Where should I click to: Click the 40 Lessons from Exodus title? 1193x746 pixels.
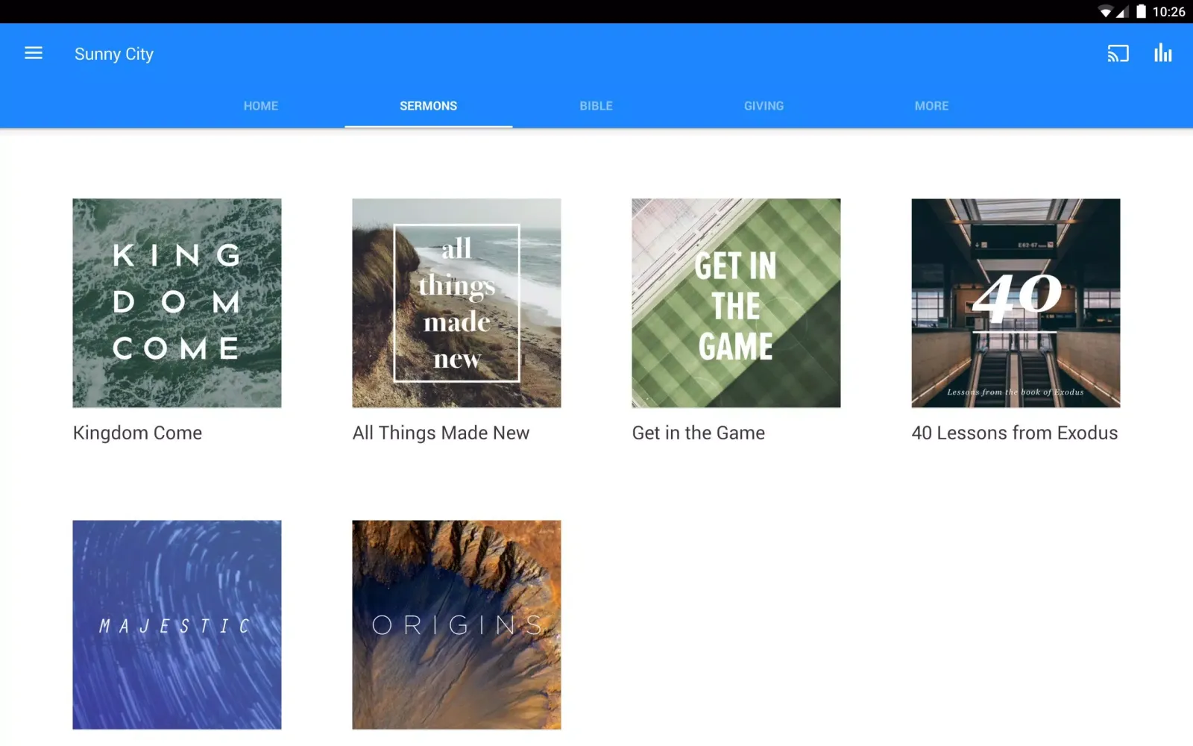[1014, 433]
